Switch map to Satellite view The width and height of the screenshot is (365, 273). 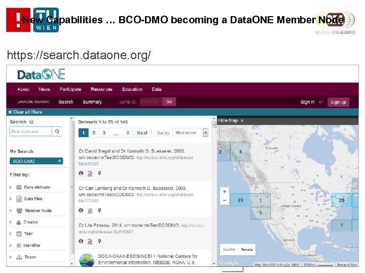[x=229, y=249]
